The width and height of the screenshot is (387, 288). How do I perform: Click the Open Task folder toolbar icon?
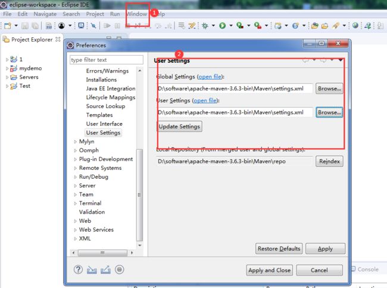[x=324, y=26]
